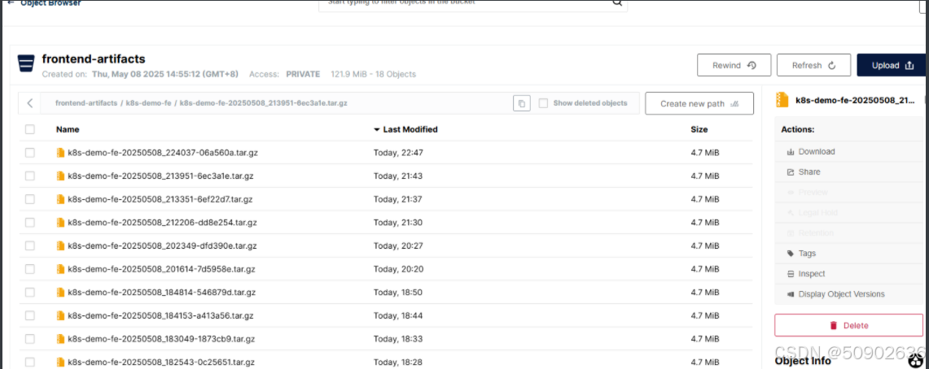The width and height of the screenshot is (929, 369).
Task: Click the Upload button
Action: point(892,65)
